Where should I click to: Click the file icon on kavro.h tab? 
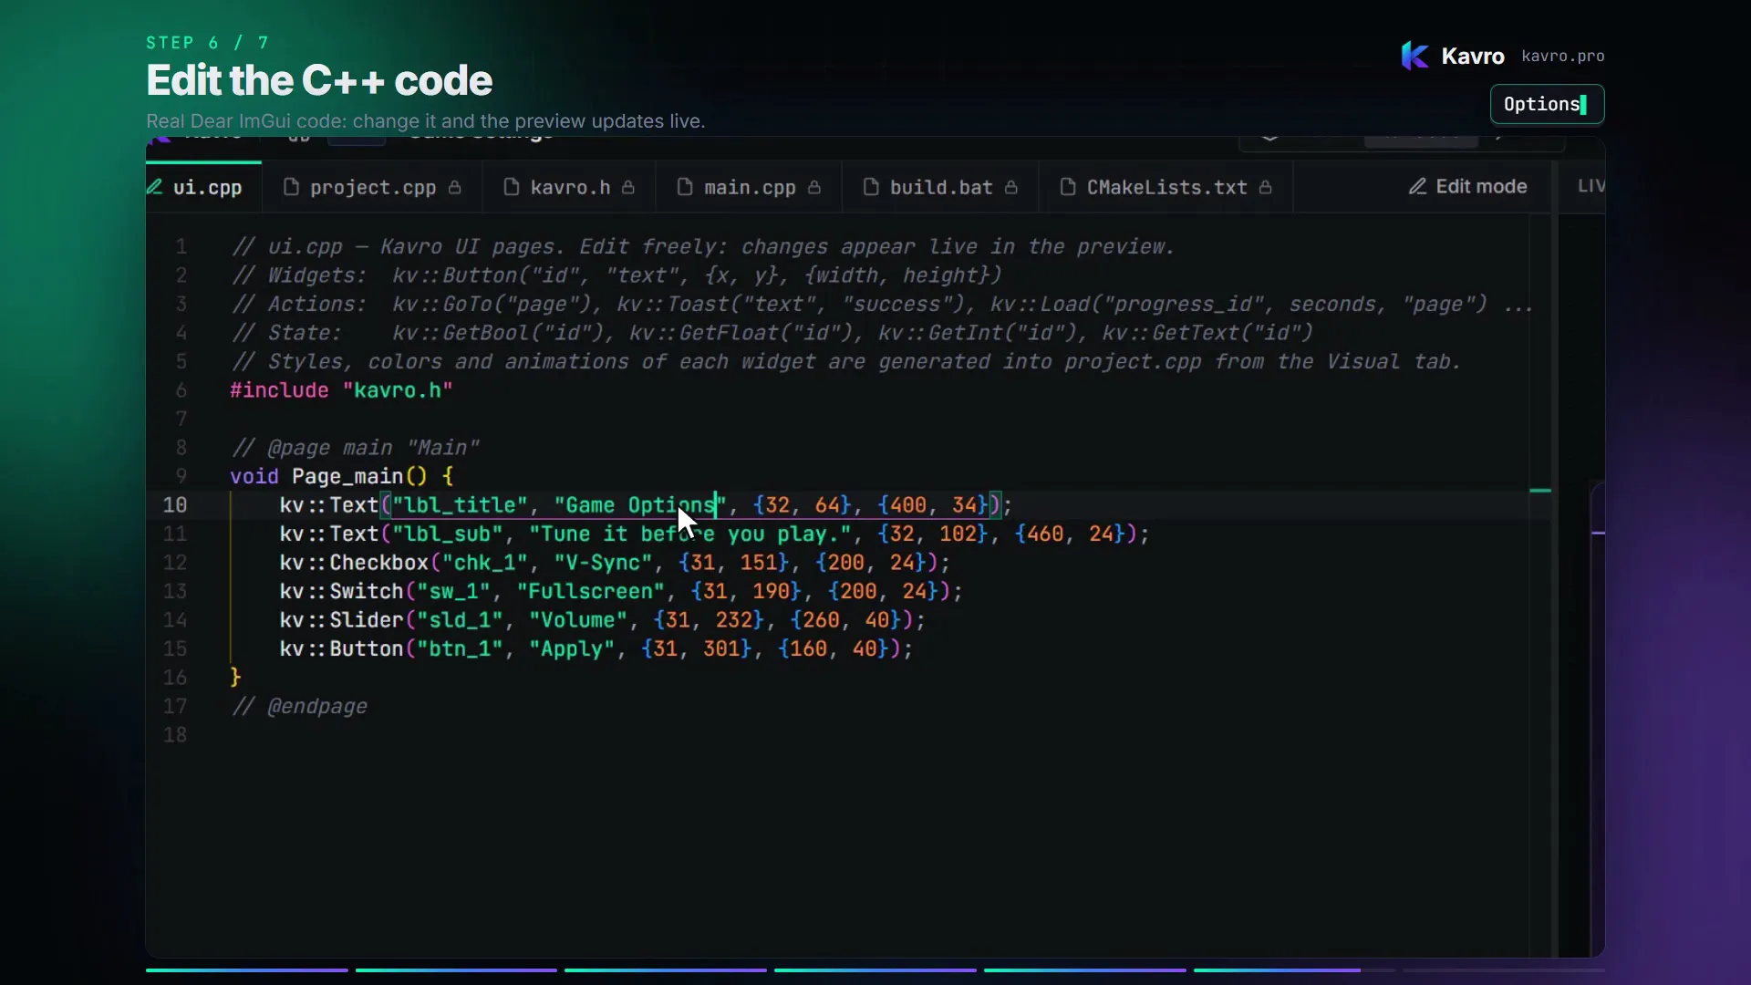click(x=512, y=187)
